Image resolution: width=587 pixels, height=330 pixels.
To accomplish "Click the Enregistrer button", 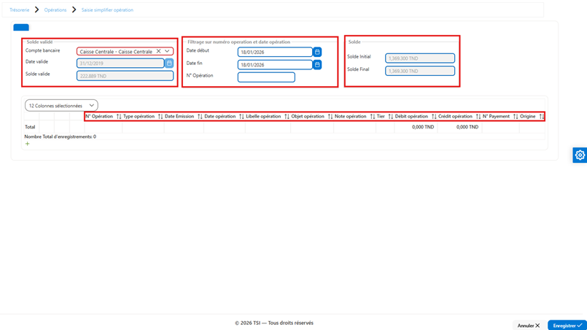I will click(567, 325).
